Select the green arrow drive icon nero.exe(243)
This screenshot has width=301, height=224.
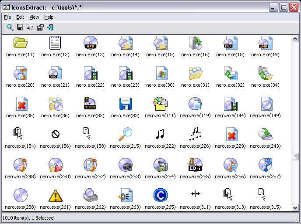[265, 134]
